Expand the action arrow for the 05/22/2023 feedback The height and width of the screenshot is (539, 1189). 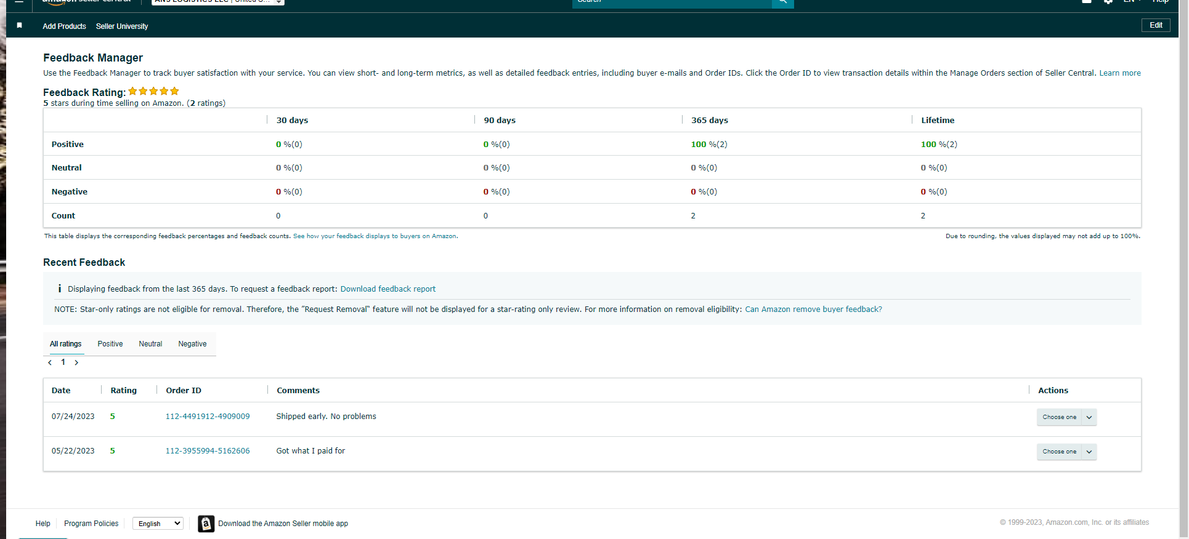pos(1089,452)
